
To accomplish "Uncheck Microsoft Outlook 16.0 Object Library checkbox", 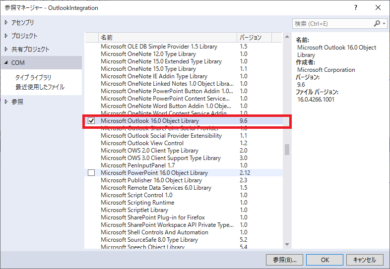I will (x=91, y=121).
